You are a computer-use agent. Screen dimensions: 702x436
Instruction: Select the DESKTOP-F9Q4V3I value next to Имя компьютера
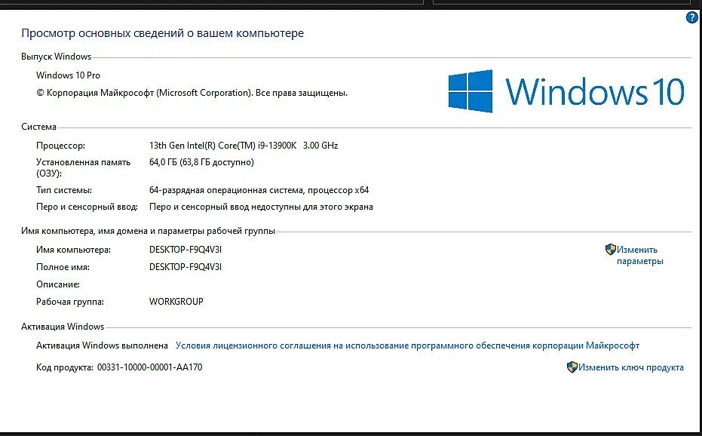(x=185, y=250)
